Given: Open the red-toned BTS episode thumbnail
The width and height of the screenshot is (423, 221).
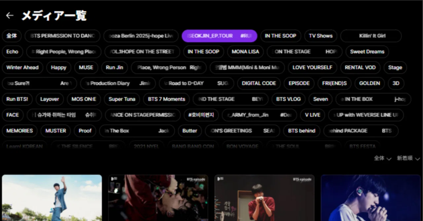Looking at the screenshot, I should pyautogui.click(x=158, y=198).
